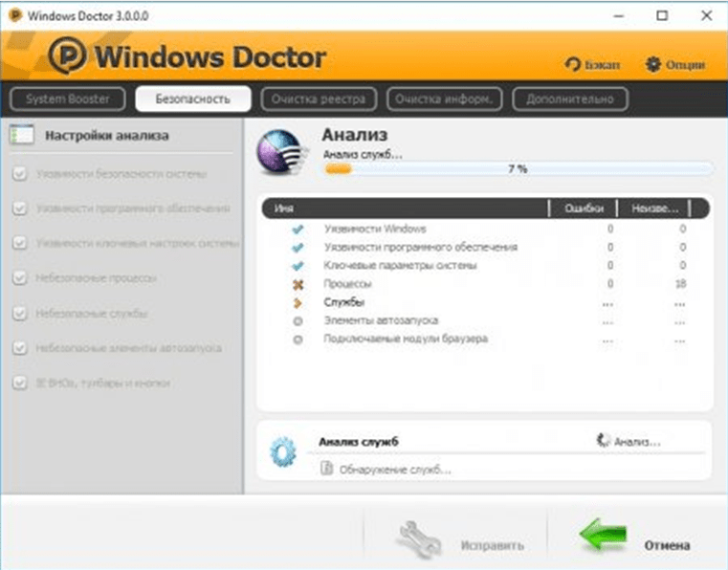Click the orange cross beside Процессы
The image size is (728, 570).
(298, 285)
